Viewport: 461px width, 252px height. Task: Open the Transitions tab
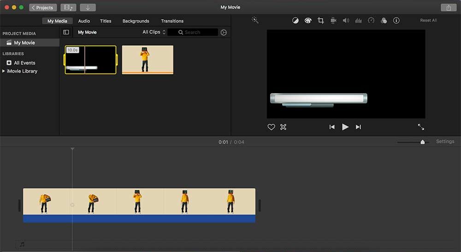click(172, 21)
